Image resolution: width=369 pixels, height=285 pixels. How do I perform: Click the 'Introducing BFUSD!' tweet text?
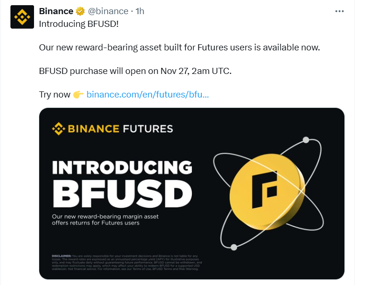78,24
